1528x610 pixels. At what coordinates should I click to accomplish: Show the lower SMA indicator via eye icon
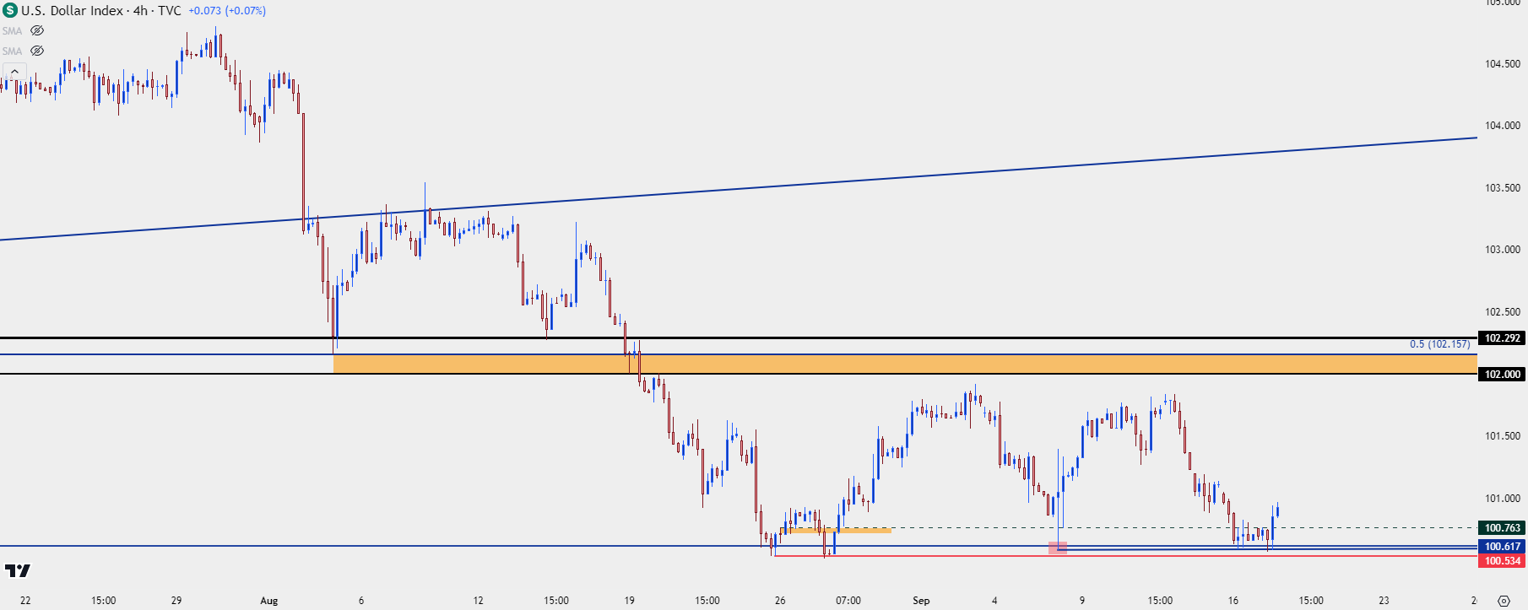[x=37, y=51]
